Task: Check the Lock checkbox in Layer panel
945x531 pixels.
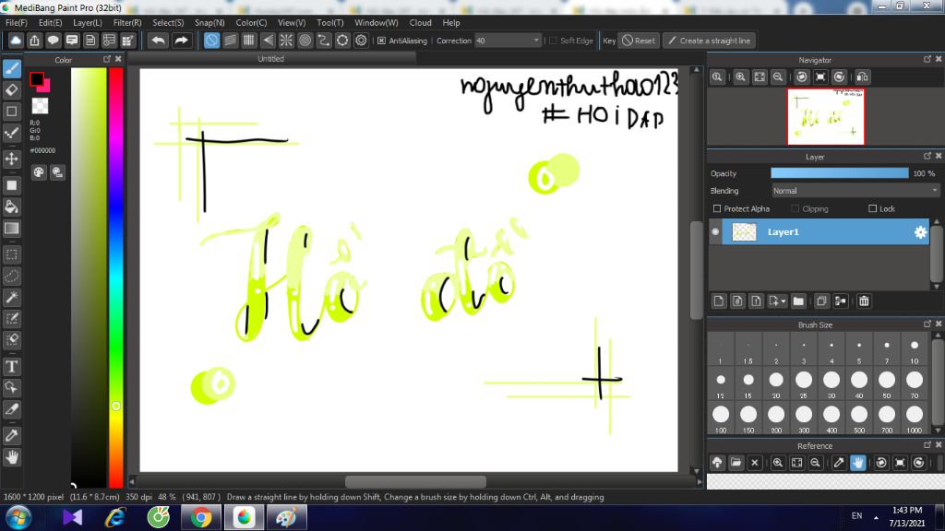Action: pos(872,208)
